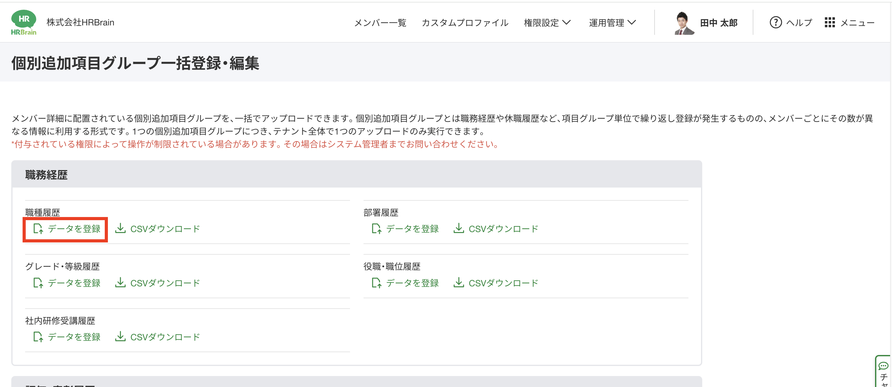Click download icon under 部署履歴

[459, 228]
